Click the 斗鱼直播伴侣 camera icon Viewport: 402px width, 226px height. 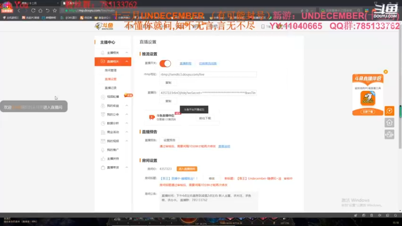[152, 117]
